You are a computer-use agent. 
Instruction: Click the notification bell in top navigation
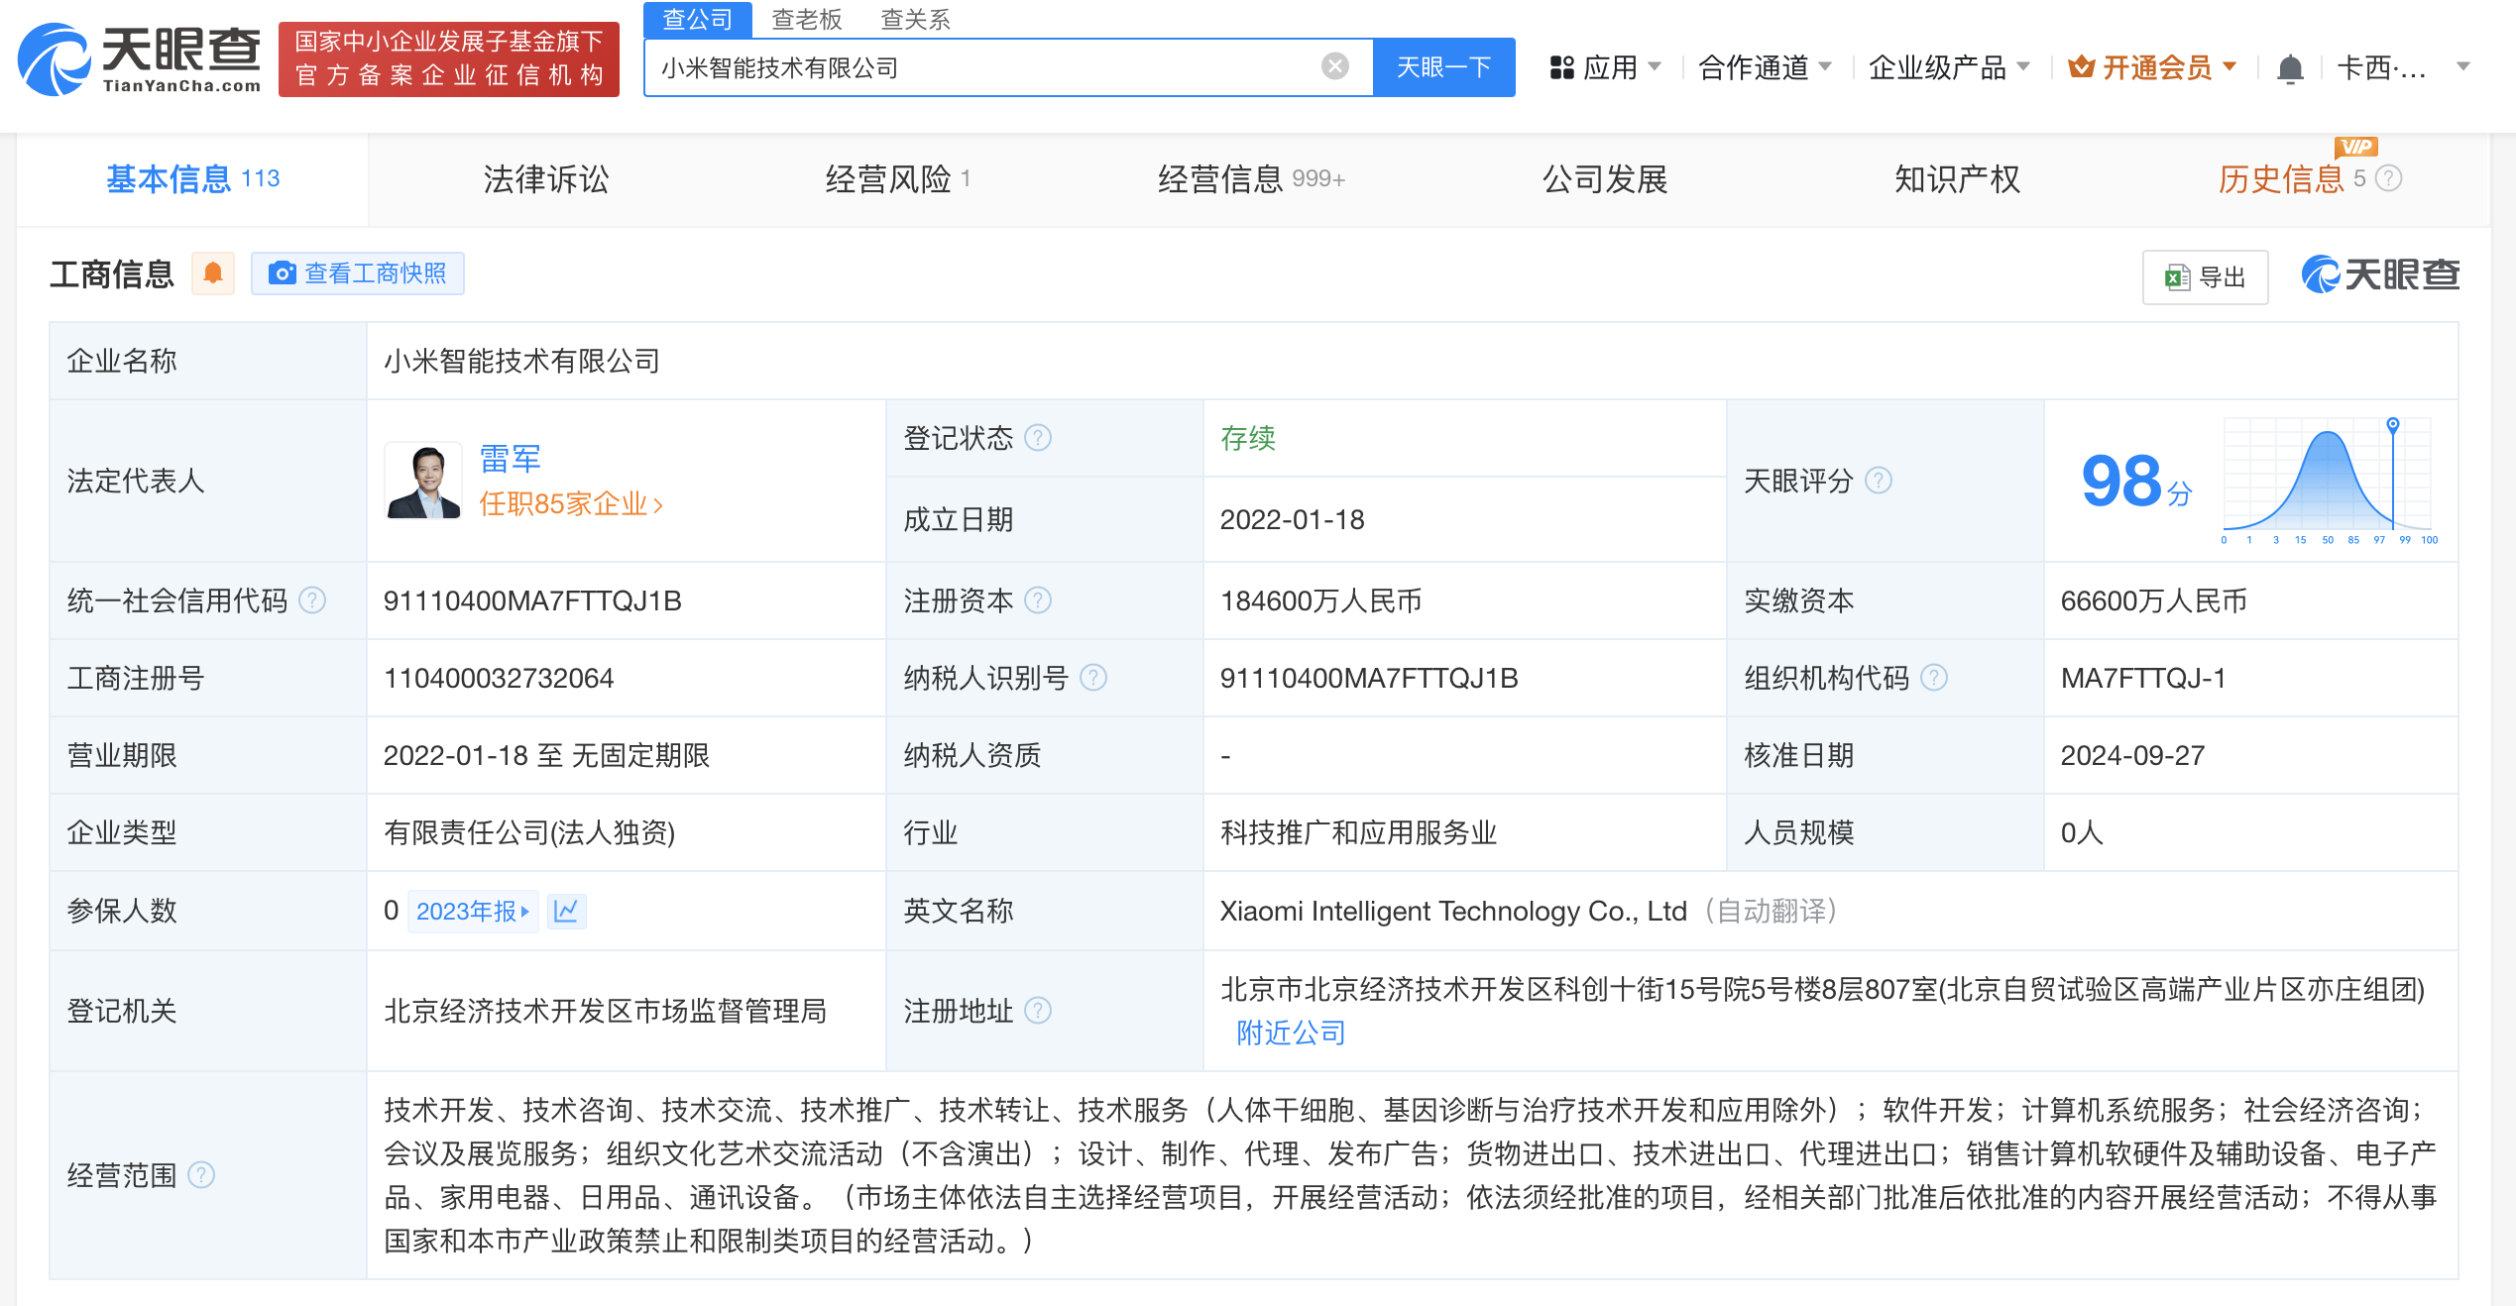pyautogui.click(x=2290, y=68)
